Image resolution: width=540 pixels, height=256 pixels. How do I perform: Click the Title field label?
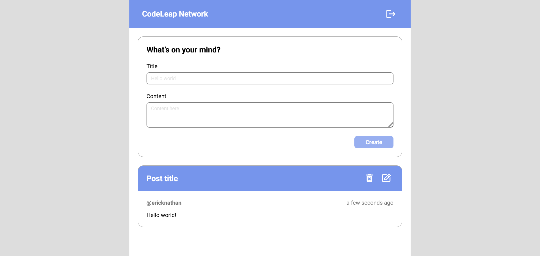click(x=152, y=66)
